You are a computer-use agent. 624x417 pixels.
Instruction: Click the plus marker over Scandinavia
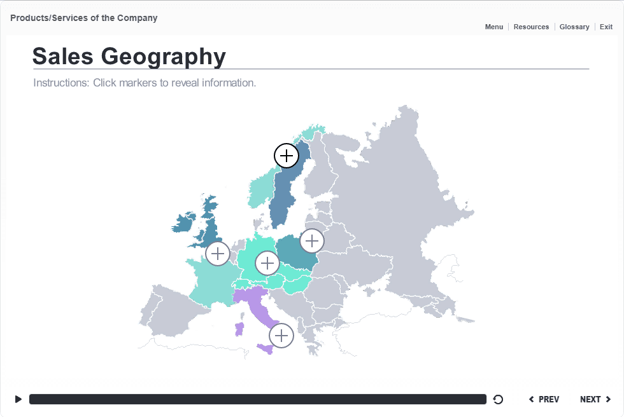point(286,155)
